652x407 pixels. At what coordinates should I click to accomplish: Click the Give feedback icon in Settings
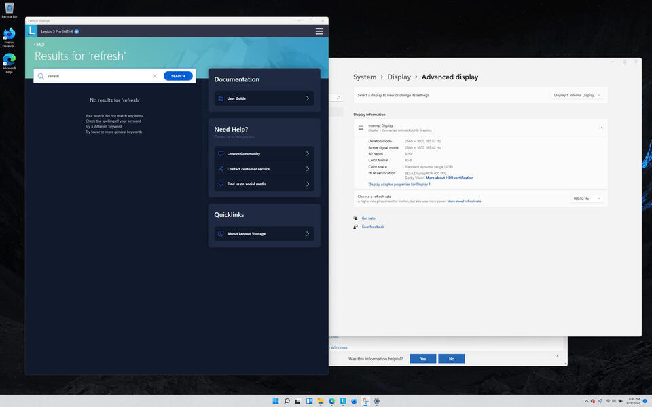(x=355, y=227)
